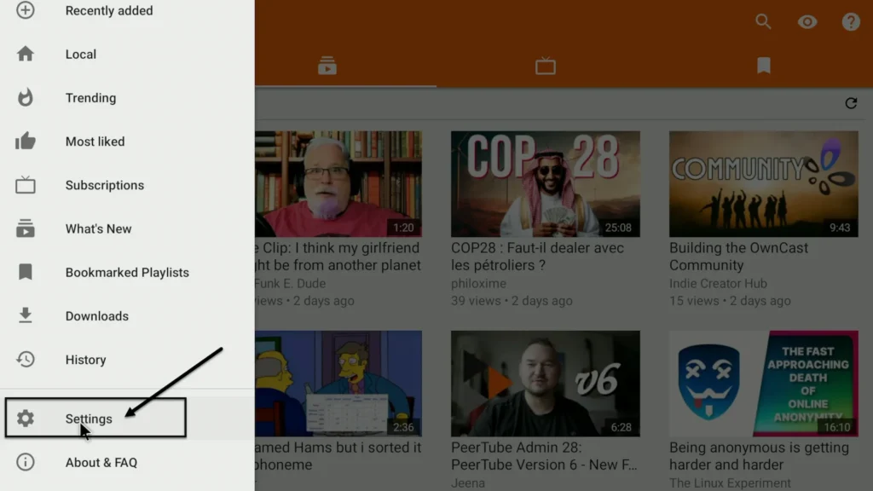Click the Subscriptions TV icon in drawer
873x491 pixels.
pos(25,185)
